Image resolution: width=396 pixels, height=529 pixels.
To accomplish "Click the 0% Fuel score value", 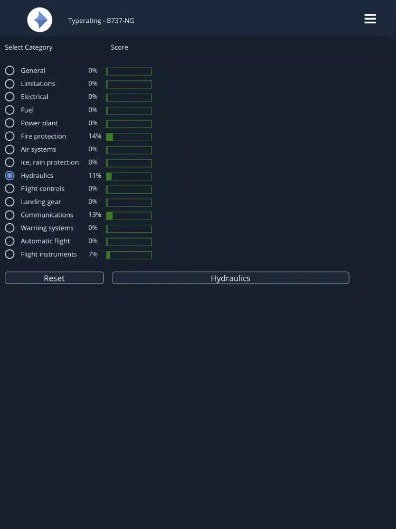I will point(93,110).
